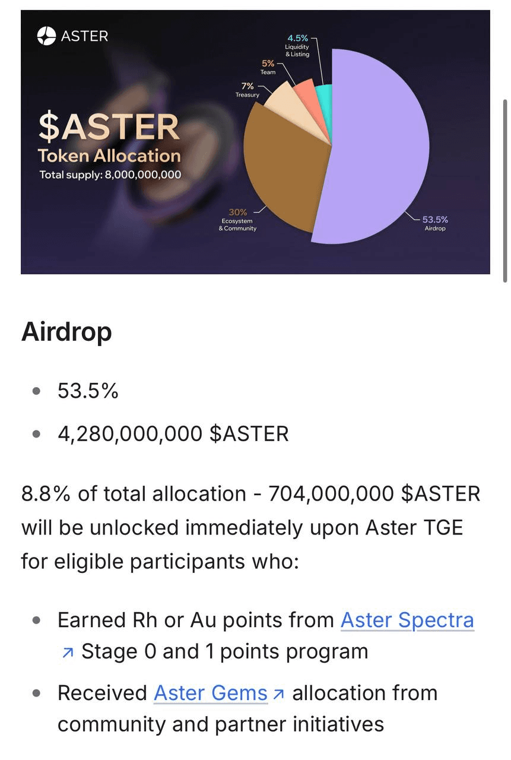Click the 4.5% Liquidity & Listing label

point(297,46)
